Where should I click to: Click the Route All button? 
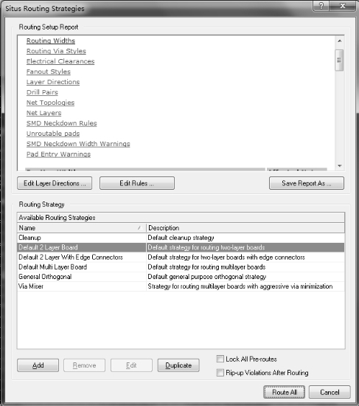[285, 392]
